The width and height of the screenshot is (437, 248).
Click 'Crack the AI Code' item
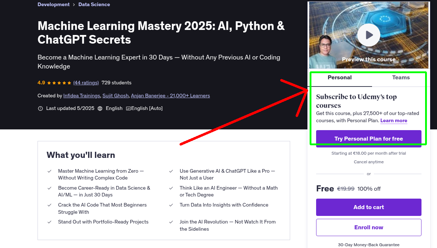click(102, 208)
